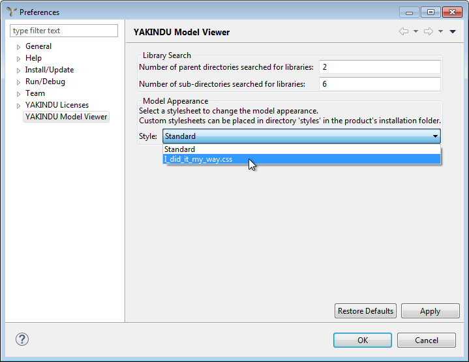Click the back navigation arrow icon
The height and width of the screenshot is (362, 469).
404,32
